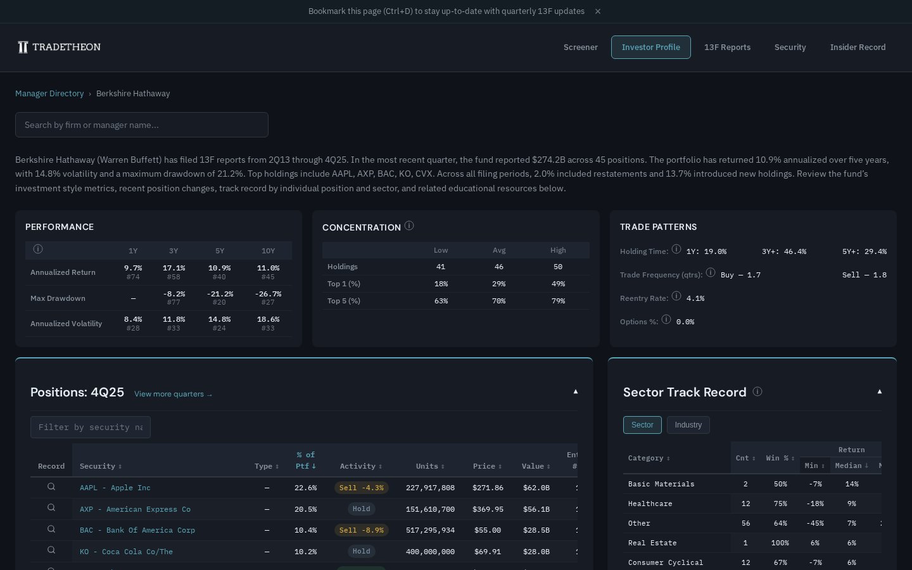Screen dimensions: 912x570
Task: Click the Tradetheon logo
Action: click(x=59, y=47)
